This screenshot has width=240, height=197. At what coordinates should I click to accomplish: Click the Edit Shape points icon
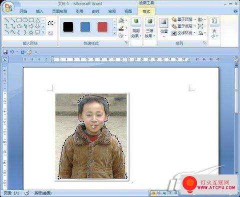click(51, 23)
